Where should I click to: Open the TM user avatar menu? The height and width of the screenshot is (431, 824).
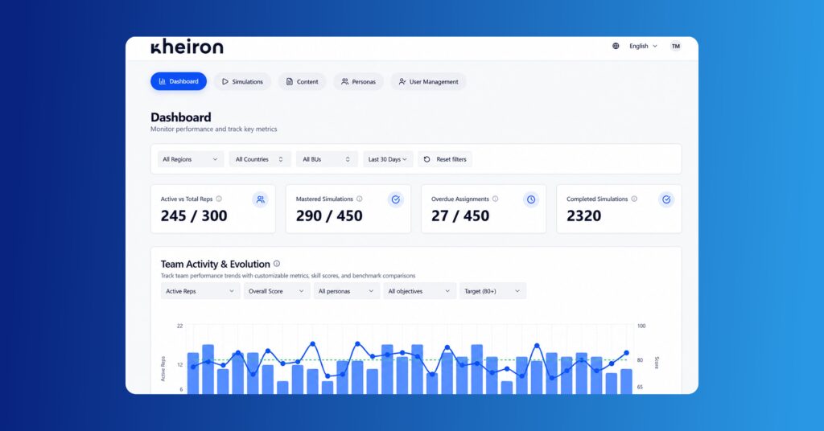coord(675,46)
